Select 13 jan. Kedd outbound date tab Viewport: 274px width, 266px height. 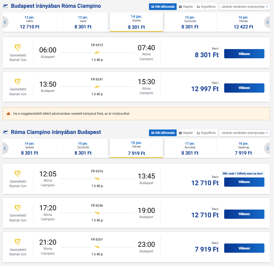(83, 23)
